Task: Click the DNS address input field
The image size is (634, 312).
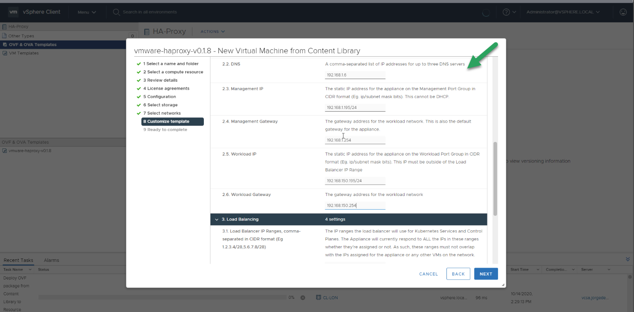Action: (355, 75)
